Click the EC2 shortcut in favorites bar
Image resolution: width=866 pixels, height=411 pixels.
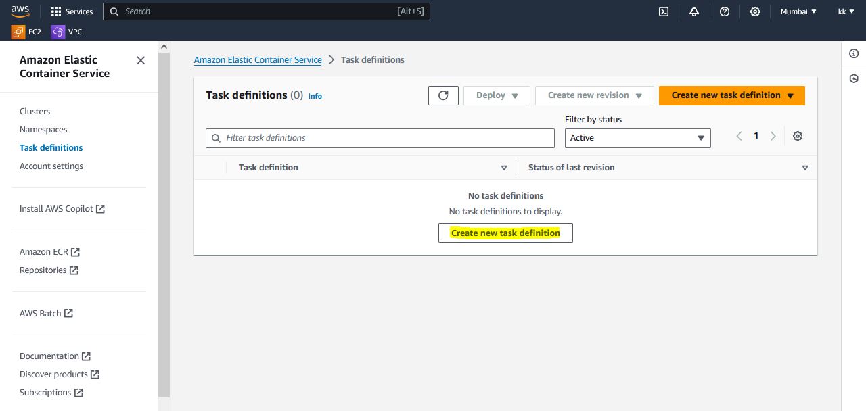pyautogui.click(x=26, y=32)
